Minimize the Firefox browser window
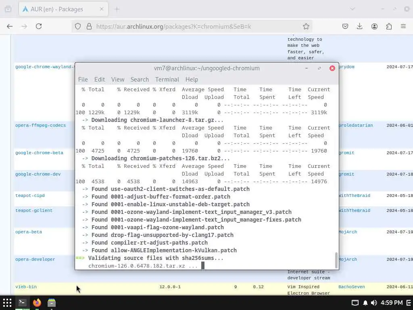 click(382, 9)
